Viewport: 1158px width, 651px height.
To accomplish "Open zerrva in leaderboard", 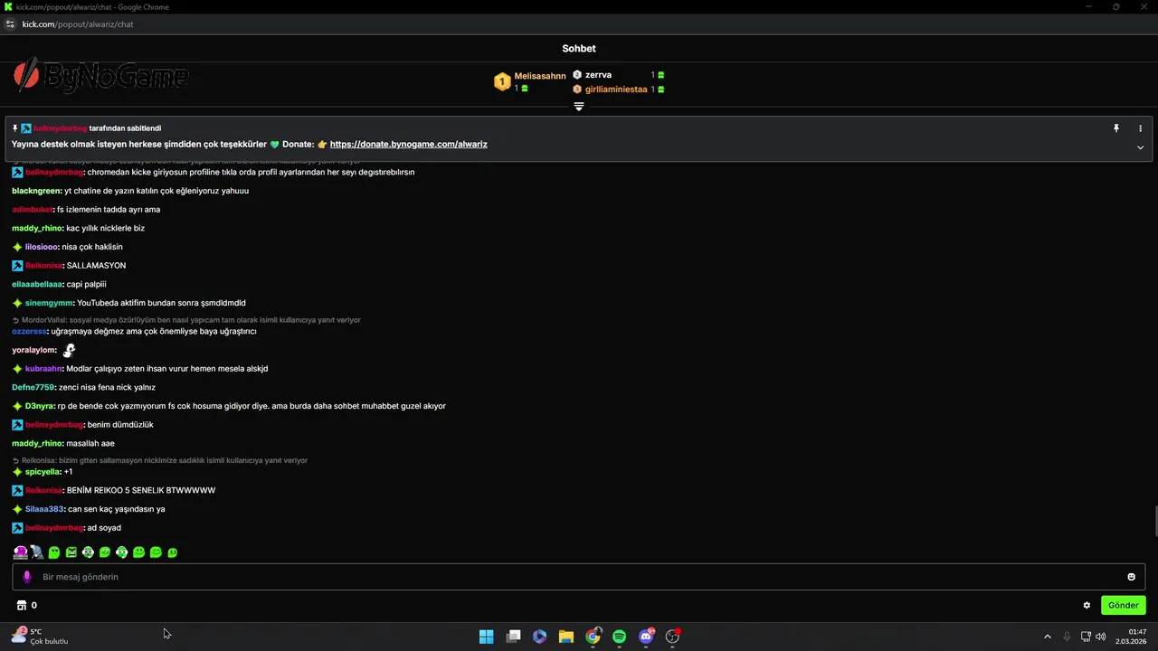I will [598, 75].
